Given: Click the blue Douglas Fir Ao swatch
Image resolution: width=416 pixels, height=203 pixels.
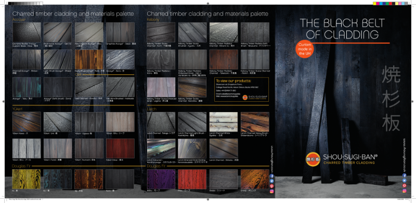Looking at the screenshot, I should (58, 179).
